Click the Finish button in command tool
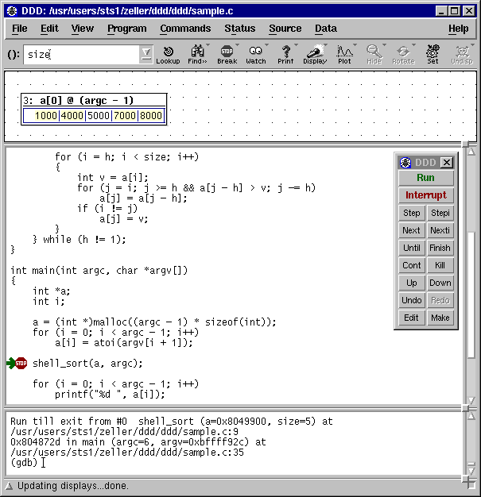481x497 pixels. (x=440, y=248)
